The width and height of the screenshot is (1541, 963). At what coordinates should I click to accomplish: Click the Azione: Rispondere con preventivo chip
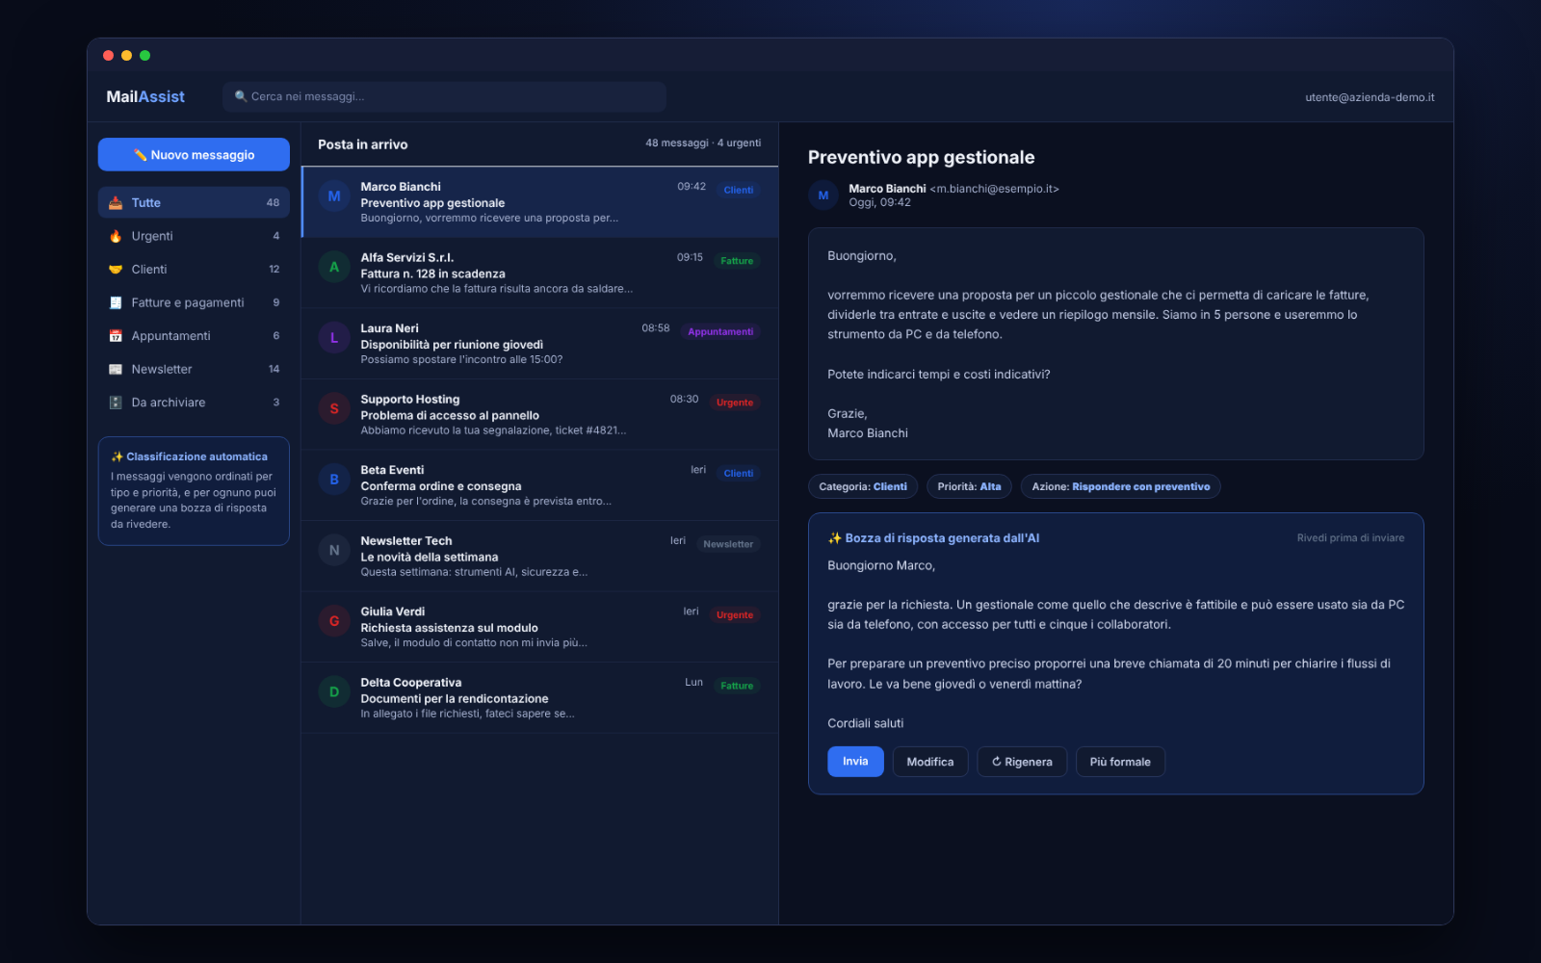click(x=1121, y=486)
